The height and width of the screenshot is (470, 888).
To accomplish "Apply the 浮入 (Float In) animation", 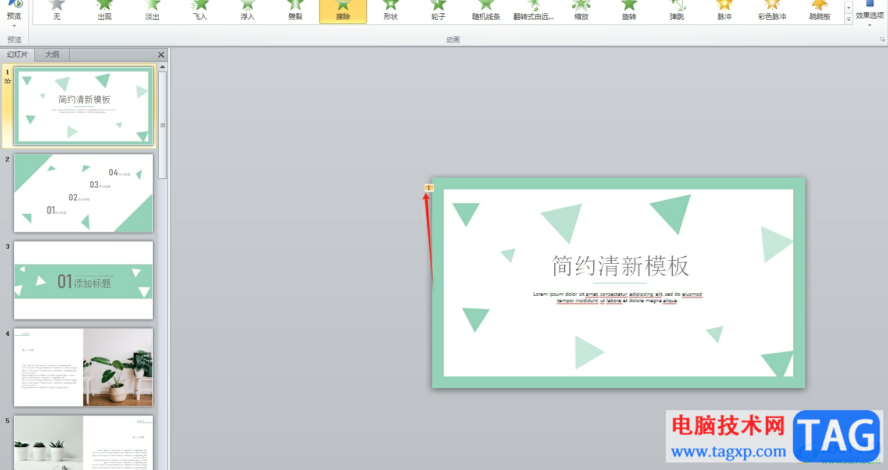I will (248, 11).
